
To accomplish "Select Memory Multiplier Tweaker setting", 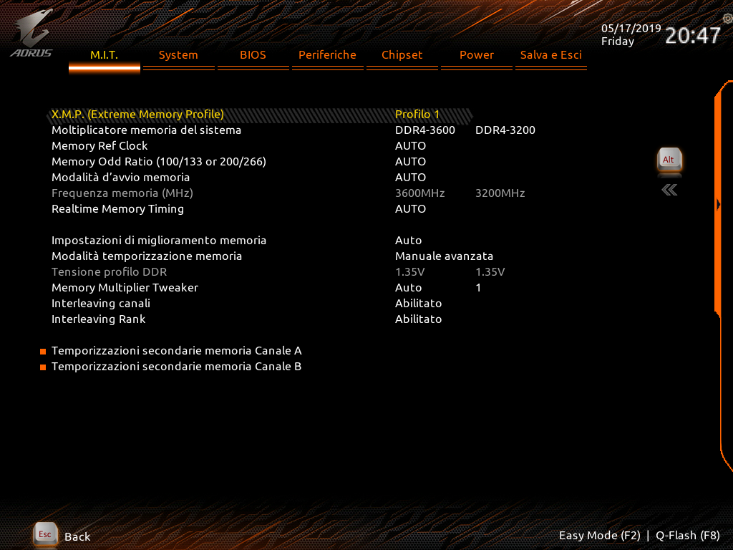I will [125, 288].
